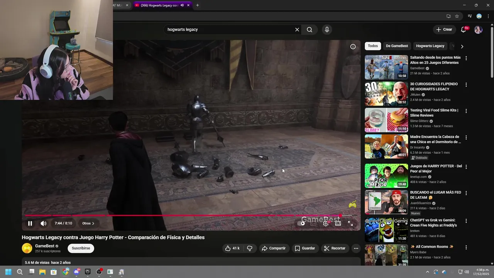
Task: Open 'Saltando desde los puntos' video thumbnail
Action: coord(386,67)
